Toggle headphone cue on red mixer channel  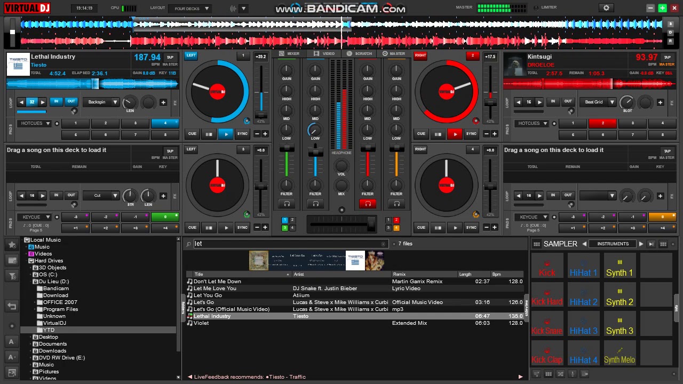(x=368, y=204)
